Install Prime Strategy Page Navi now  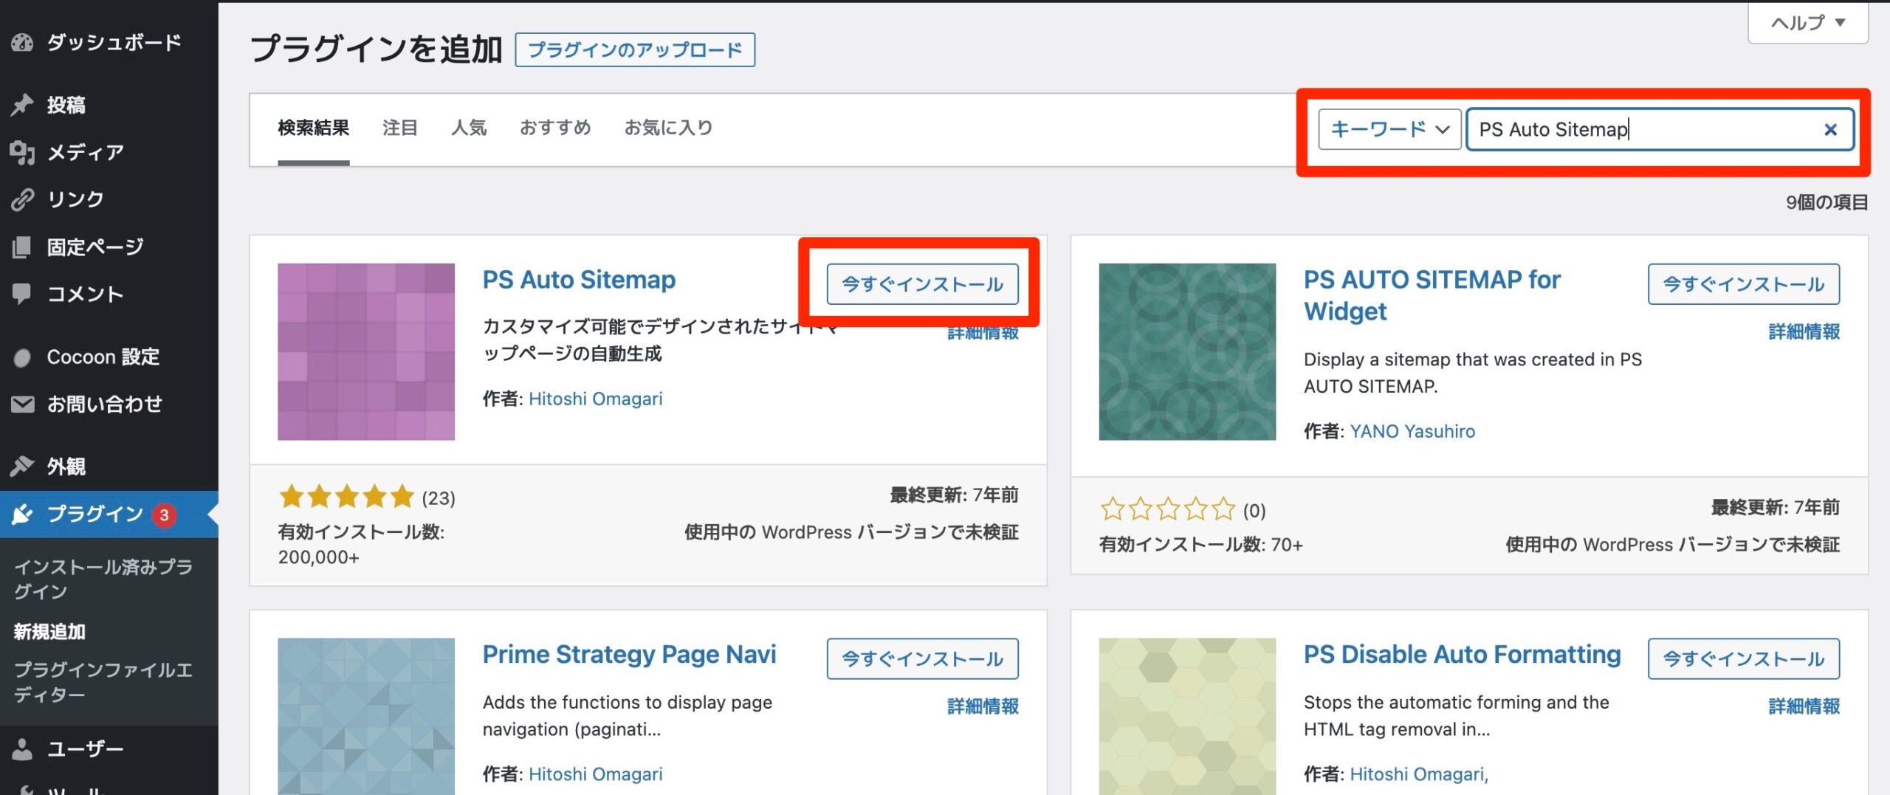pyautogui.click(x=922, y=658)
